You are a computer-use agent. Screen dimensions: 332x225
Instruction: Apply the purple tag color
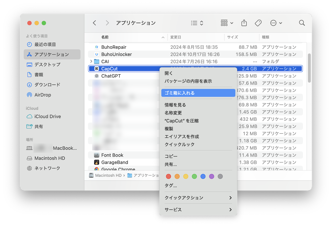point(211,176)
